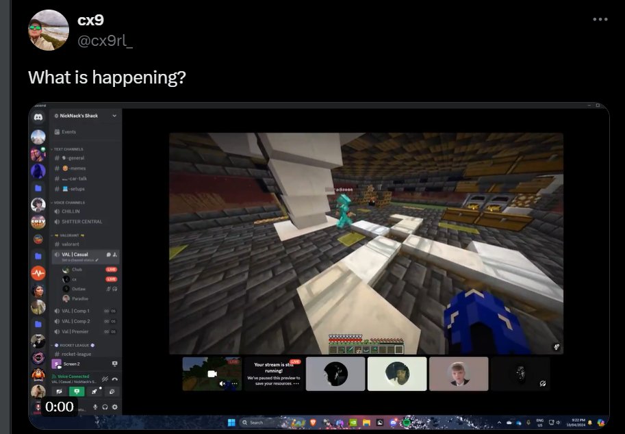Click Club's red LIVE badge
This screenshot has height=434, width=625.
[111, 270]
